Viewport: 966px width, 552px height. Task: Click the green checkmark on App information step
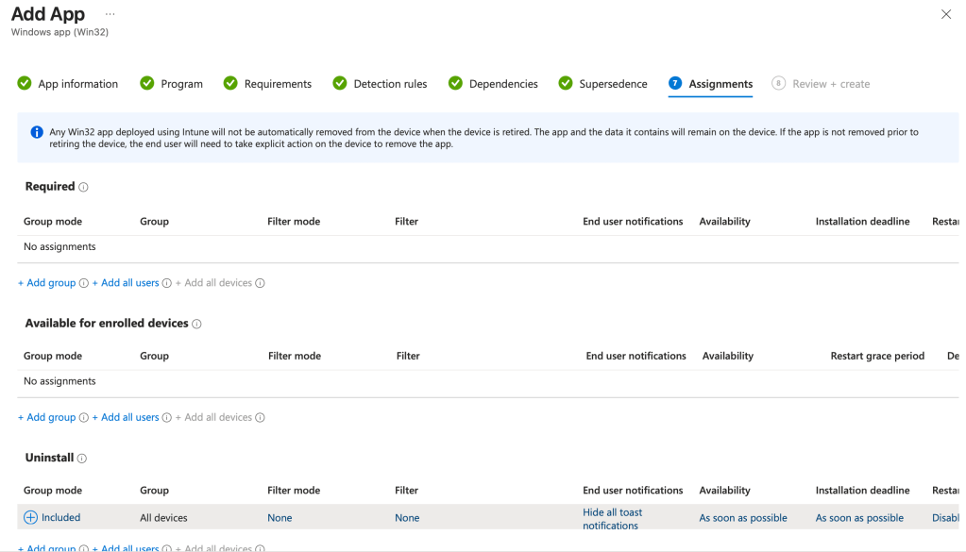pos(24,83)
